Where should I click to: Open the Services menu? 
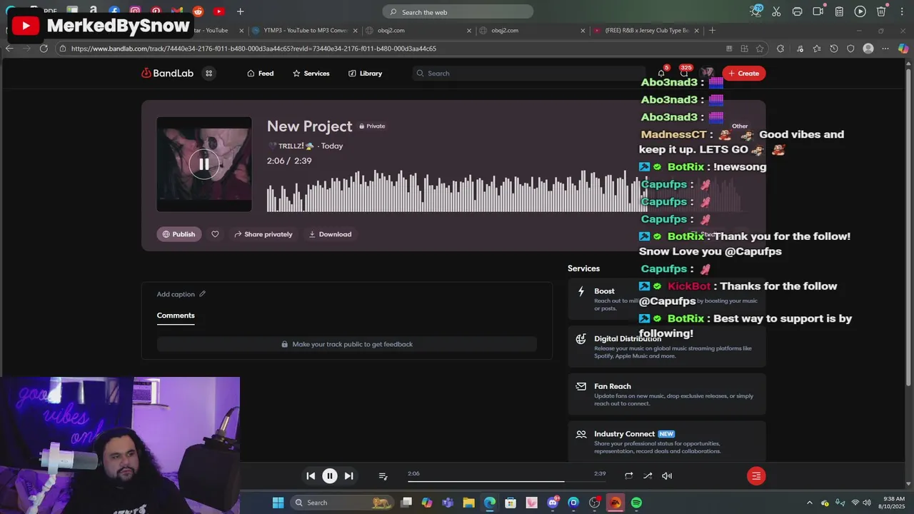(x=311, y=74)
